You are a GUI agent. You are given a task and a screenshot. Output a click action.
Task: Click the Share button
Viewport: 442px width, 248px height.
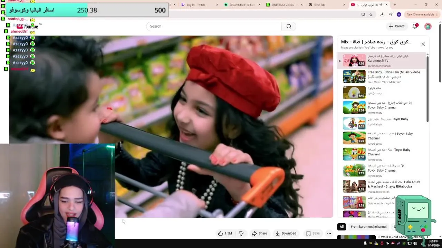[259, 234]
